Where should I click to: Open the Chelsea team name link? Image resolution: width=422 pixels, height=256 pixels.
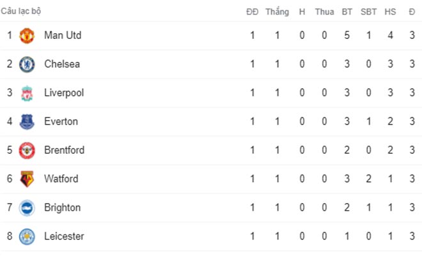click(x=62, y=64)
